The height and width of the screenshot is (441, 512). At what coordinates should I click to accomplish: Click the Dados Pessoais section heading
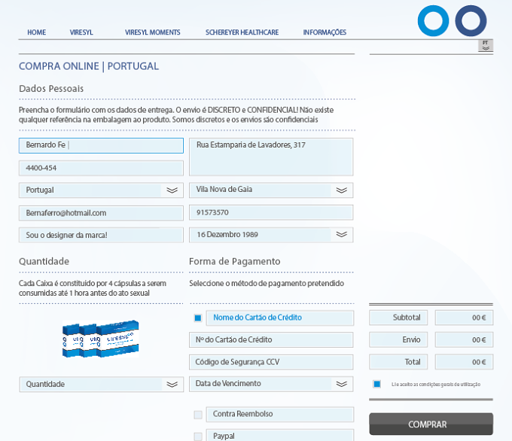tap(51, 89)
